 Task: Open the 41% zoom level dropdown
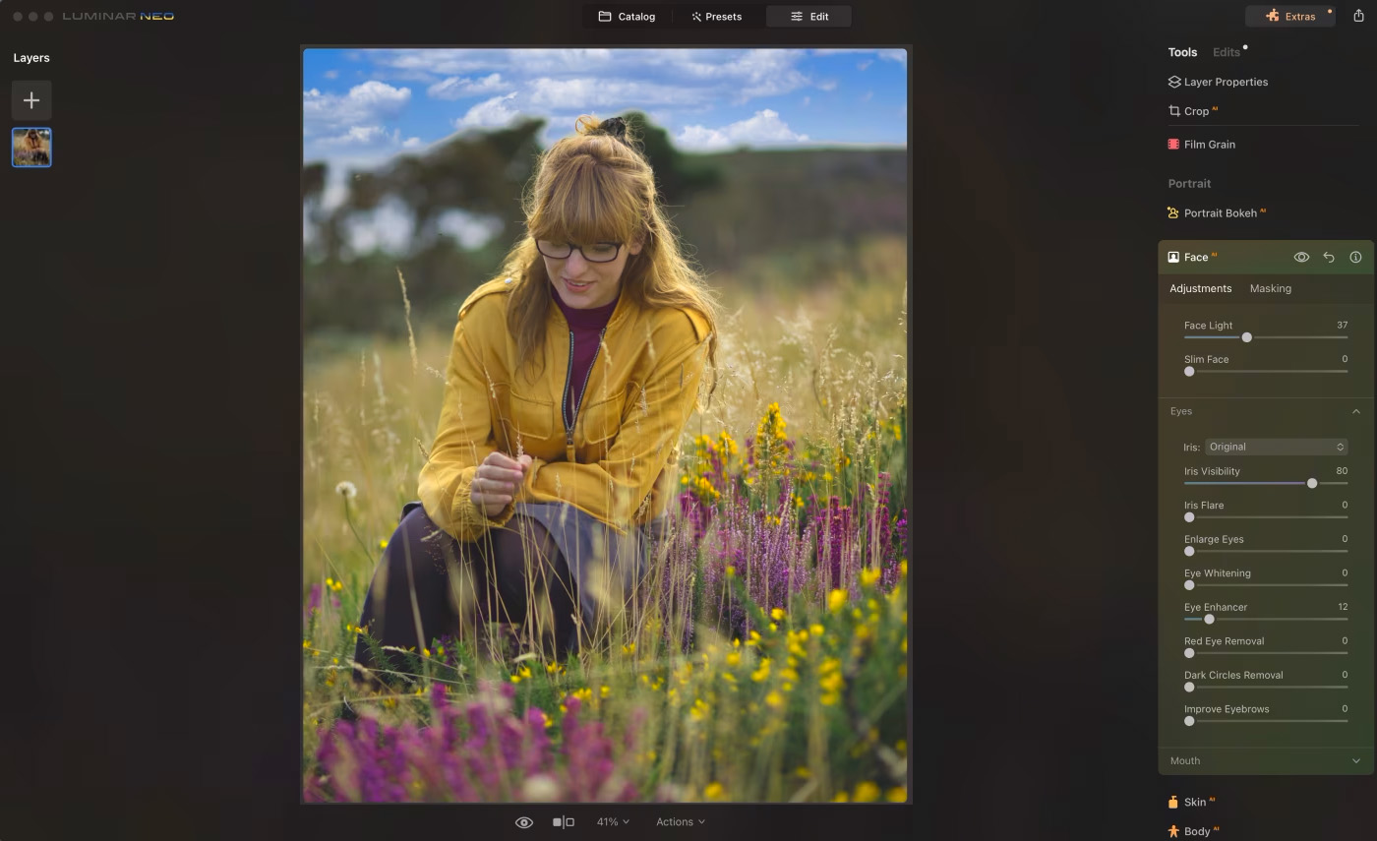(613, 822)
